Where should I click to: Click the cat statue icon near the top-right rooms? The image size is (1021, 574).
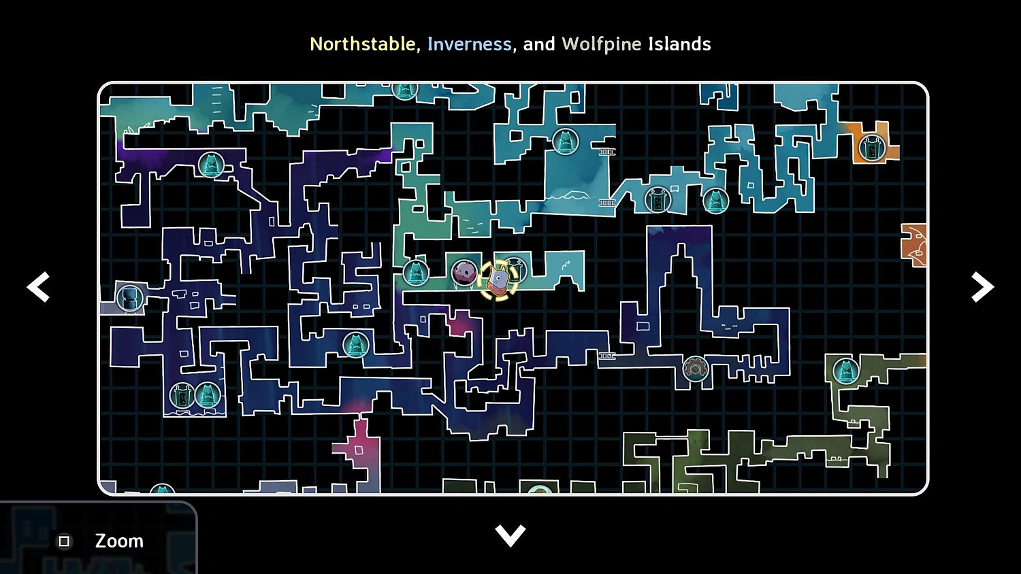715,201
